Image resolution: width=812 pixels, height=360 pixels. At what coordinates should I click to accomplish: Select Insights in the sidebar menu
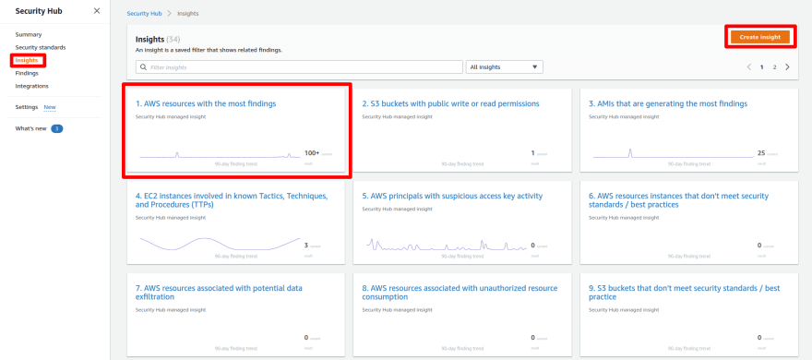pyautogui.click(x=27, y=60)
